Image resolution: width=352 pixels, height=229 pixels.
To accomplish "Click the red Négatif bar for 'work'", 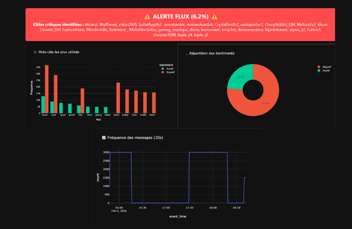I will pyautogui.click(x=118, y=98).
